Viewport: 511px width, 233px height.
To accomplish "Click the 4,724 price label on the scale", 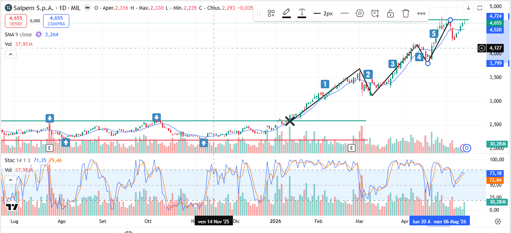I will (495, 16).
